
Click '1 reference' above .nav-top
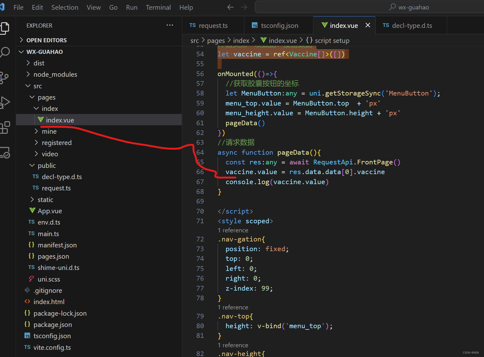click(x=233, y=307)
